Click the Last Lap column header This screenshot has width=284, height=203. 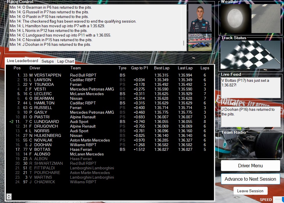pyautogui.click(x=185, y=68)
